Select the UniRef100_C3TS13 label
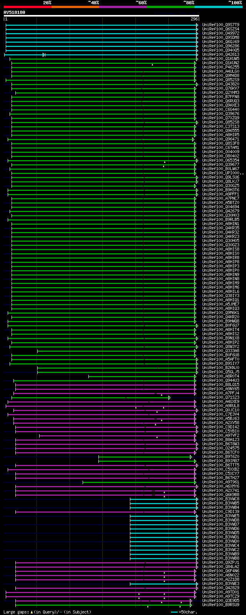The height and width of the screenshot is (615, 246). [x=221, y=127]
